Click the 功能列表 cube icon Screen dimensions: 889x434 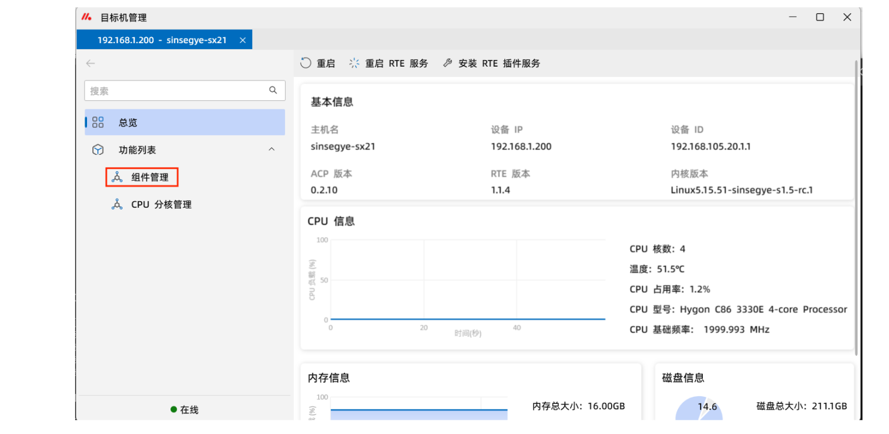(x=98, y=150)
